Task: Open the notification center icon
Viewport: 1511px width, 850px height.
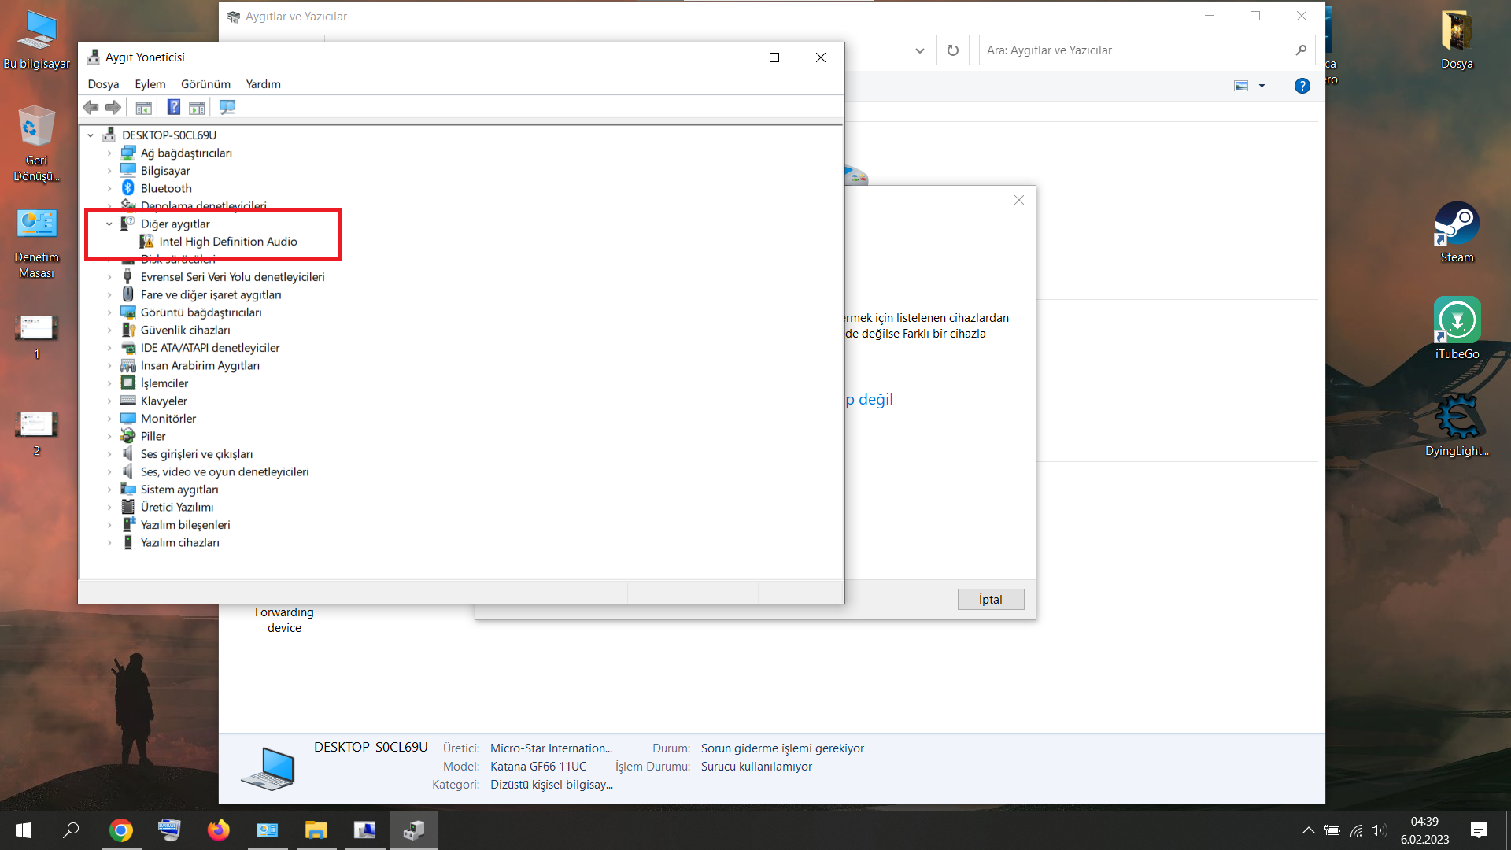Action: (1479, 830)
